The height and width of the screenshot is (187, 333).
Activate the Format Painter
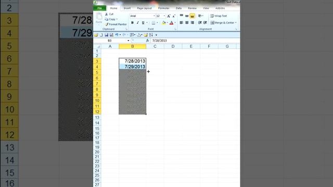pos(116,24)
